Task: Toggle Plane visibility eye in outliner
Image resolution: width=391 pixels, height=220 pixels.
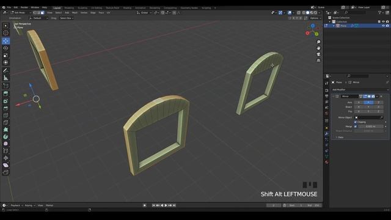Action: (383, 26)
